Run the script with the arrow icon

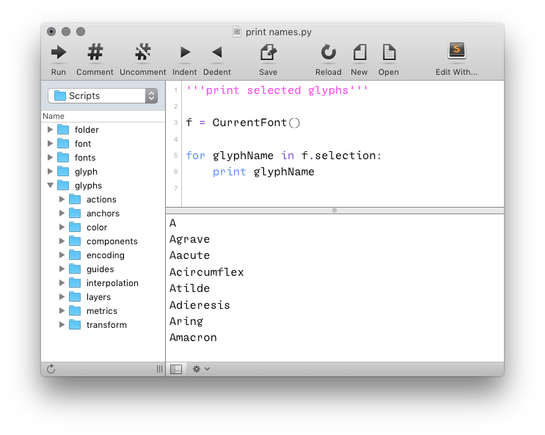coord(59,53)
